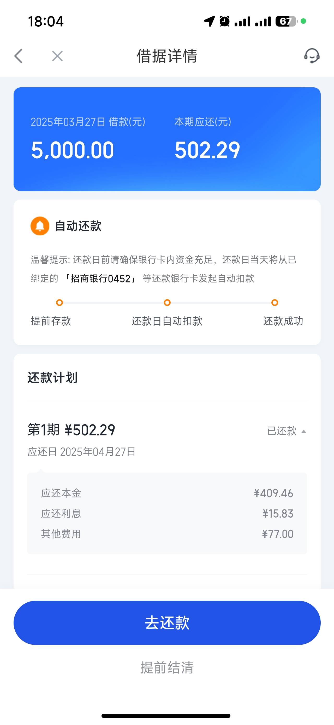Tap the 自动还款 section title

point(78,226)
